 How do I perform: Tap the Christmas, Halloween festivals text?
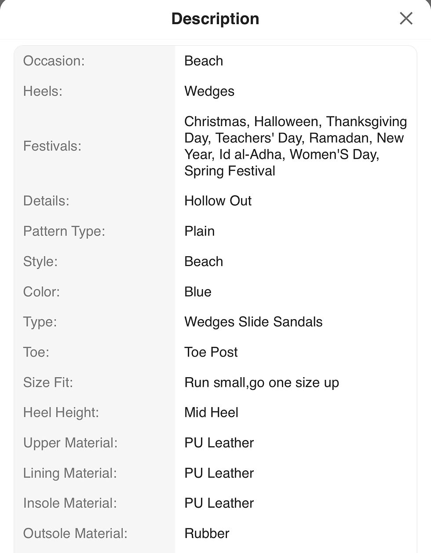[x=296, y=146]
